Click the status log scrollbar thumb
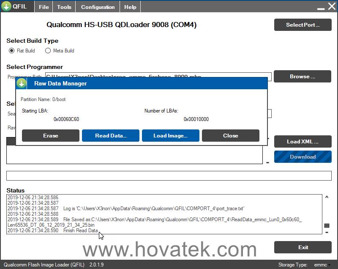 (327, 225)
